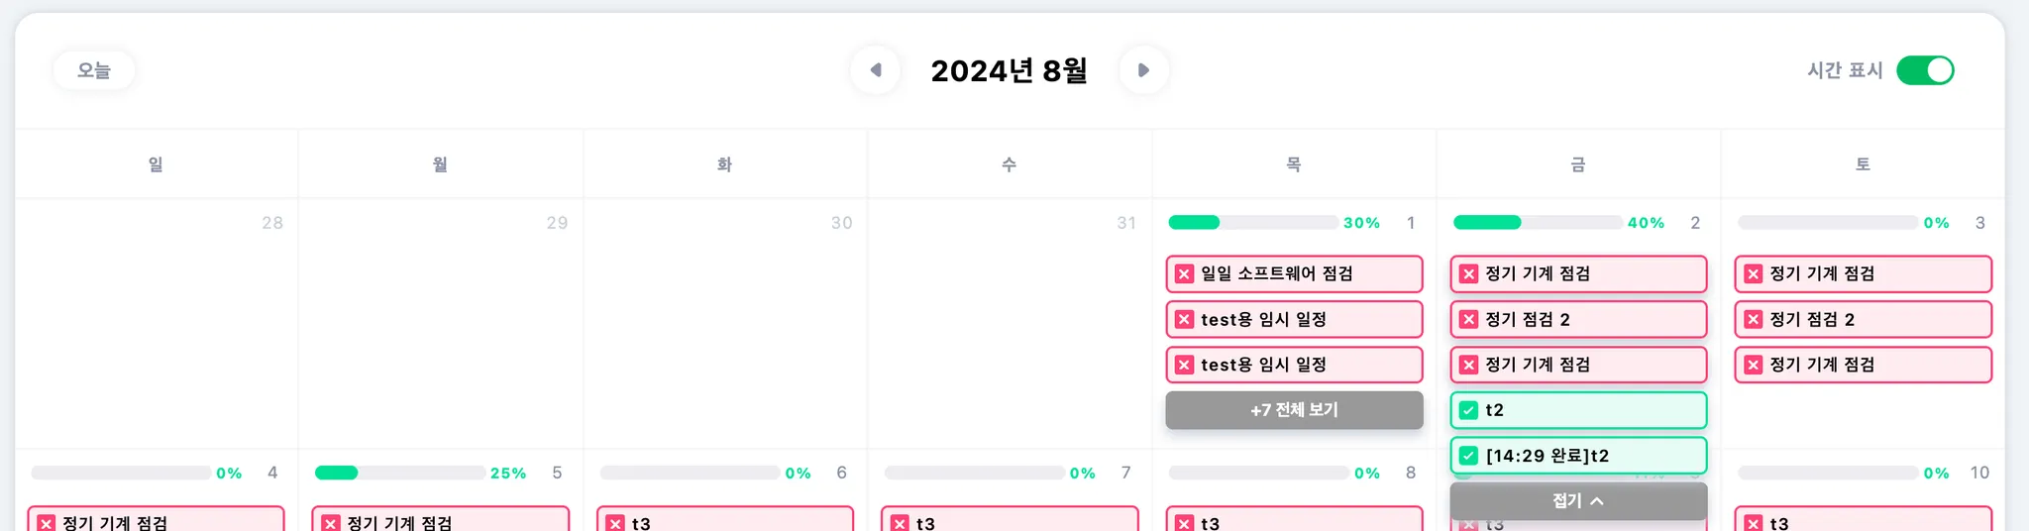
Task: Click red X icon on Monday the 5th 정기 기계 점검
Action: 331,523
